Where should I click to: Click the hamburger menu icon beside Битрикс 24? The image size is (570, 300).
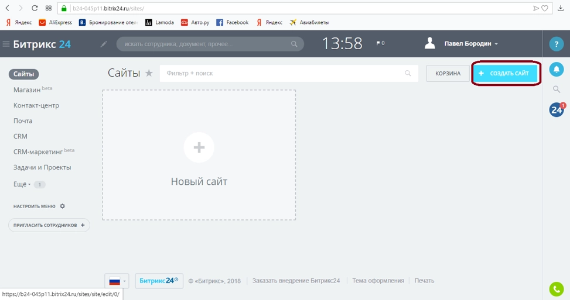[6, 44]
